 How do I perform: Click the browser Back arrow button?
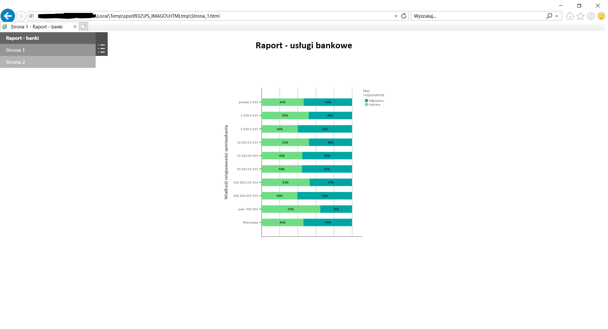coord(8,16)
